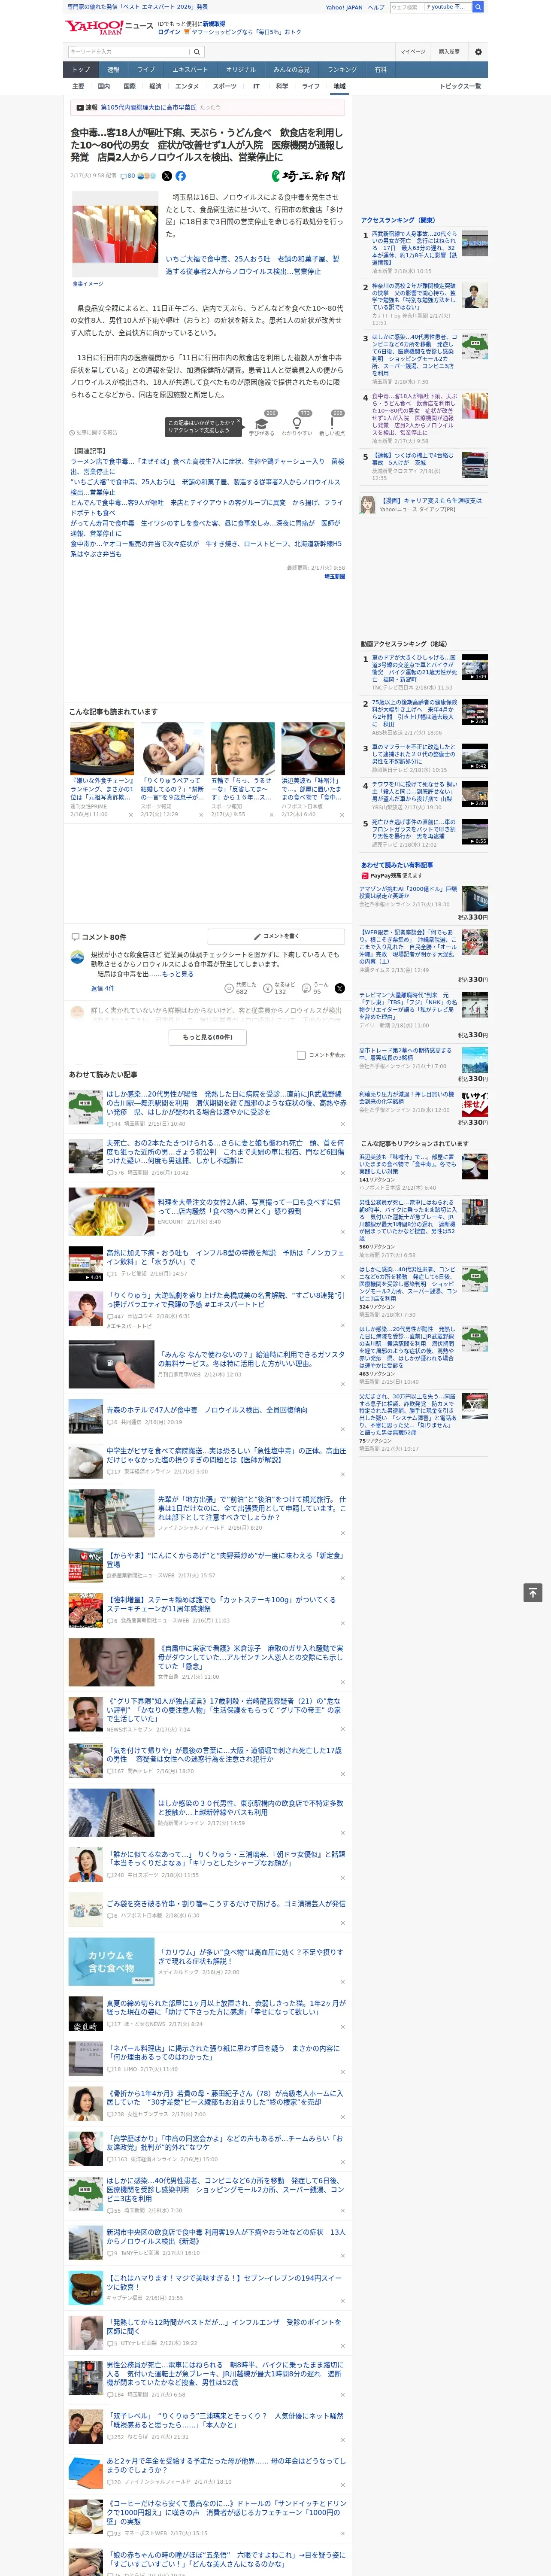Open the article's chopsticks meal image
The height and width of the screenshot is (2576, 551).
[x=115, y=234]
